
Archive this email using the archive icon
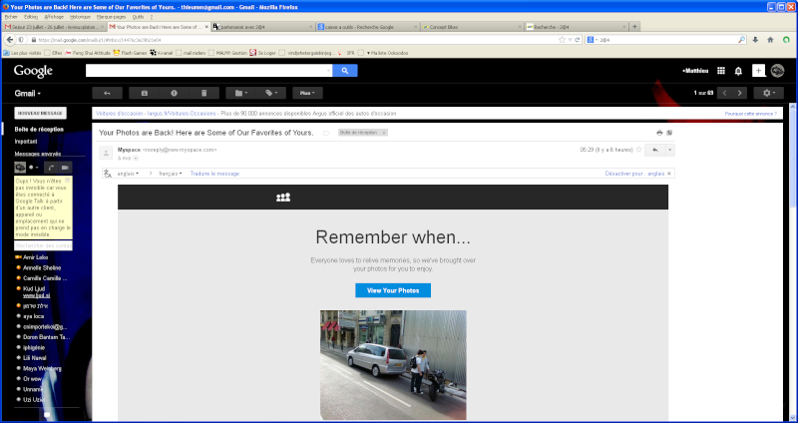point(144,93)
